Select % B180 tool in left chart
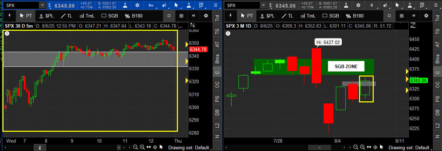This screenshot has height=151, width=442. pyautogui.click(x=134, y=16)
